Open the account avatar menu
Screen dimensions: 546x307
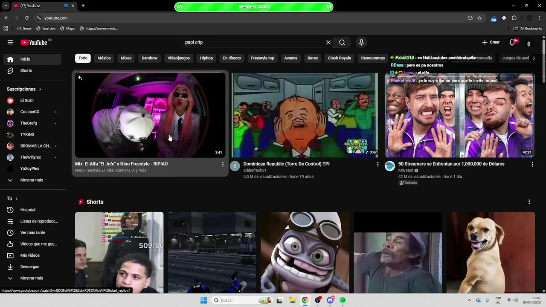coord(529,43)
